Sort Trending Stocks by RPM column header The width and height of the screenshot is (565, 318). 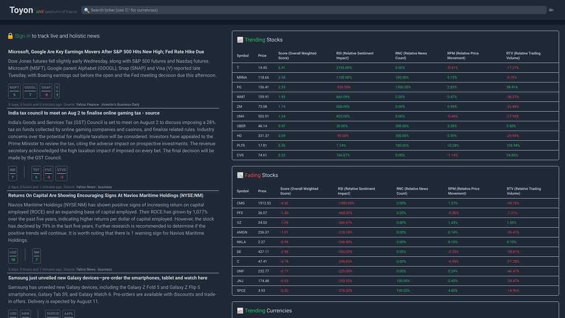(x=463, y=56)
